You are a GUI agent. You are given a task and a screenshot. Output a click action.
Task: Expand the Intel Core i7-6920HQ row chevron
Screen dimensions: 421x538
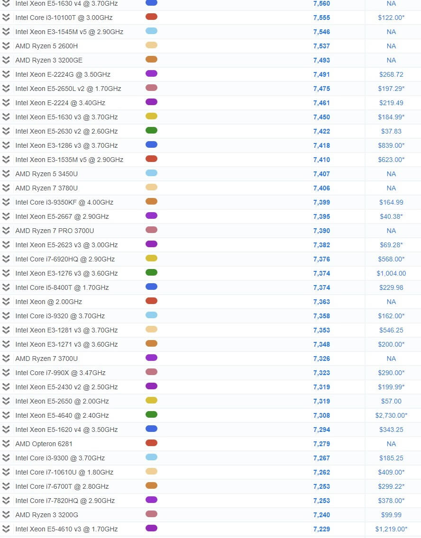[6, 259]
